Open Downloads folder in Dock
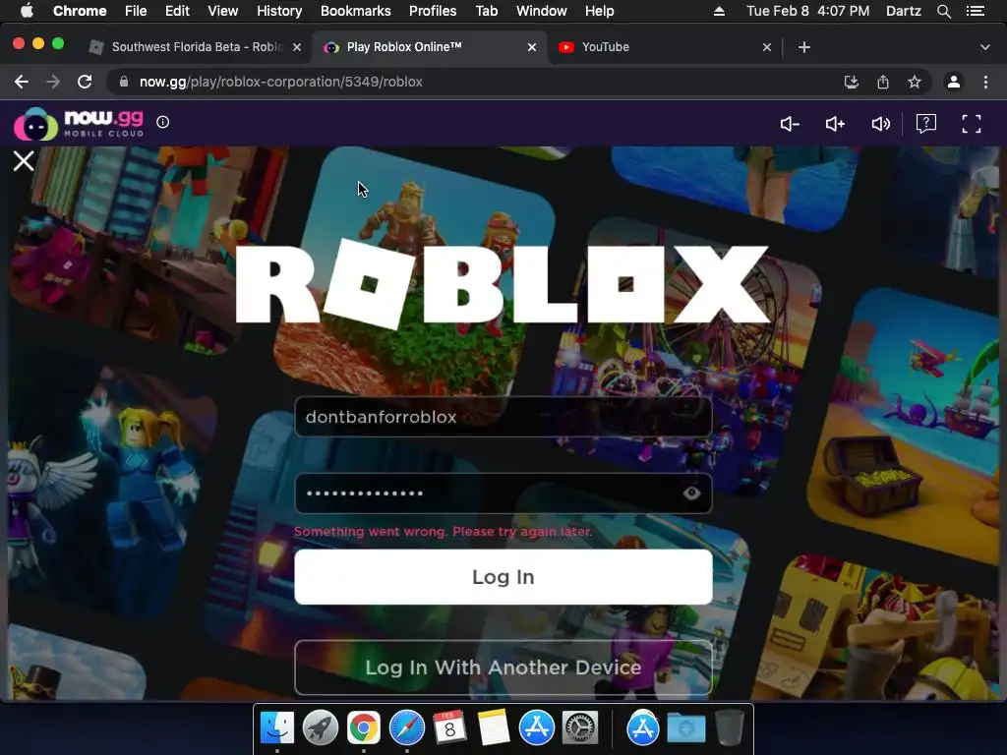 point(685,727)
